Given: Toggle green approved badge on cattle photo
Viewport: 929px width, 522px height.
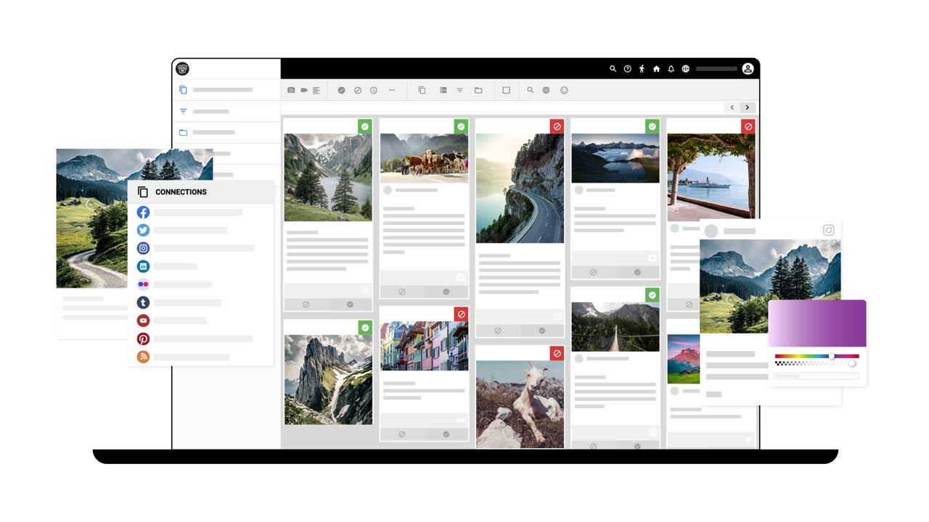Looking at the screenshot, I should click(461, 127).
